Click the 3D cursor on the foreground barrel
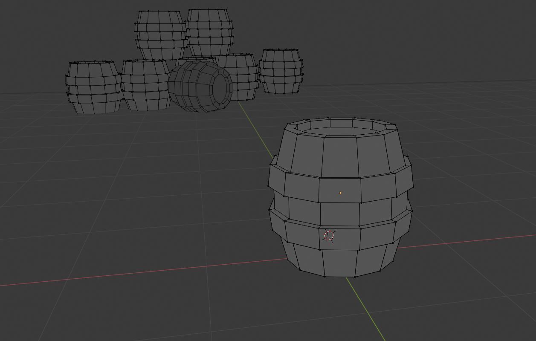 (x=329, y=236)
